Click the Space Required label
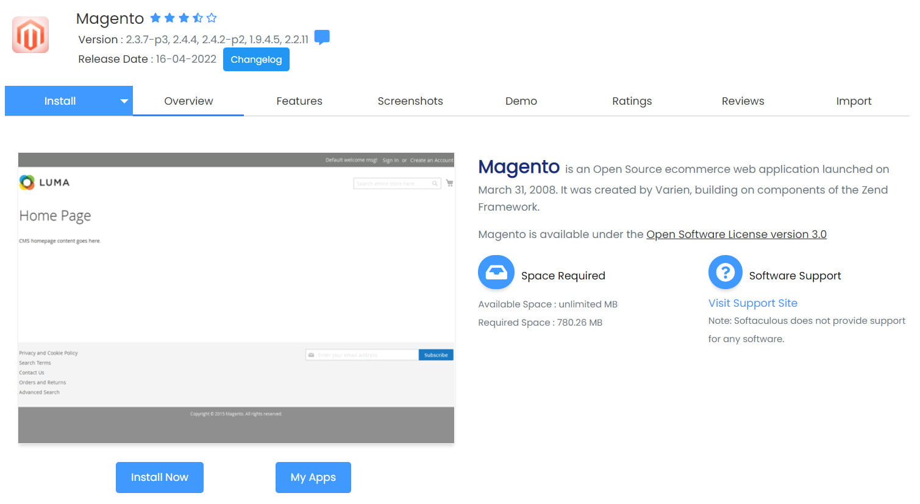This screenshot has height=504, width=920. (x=563, y=276)
